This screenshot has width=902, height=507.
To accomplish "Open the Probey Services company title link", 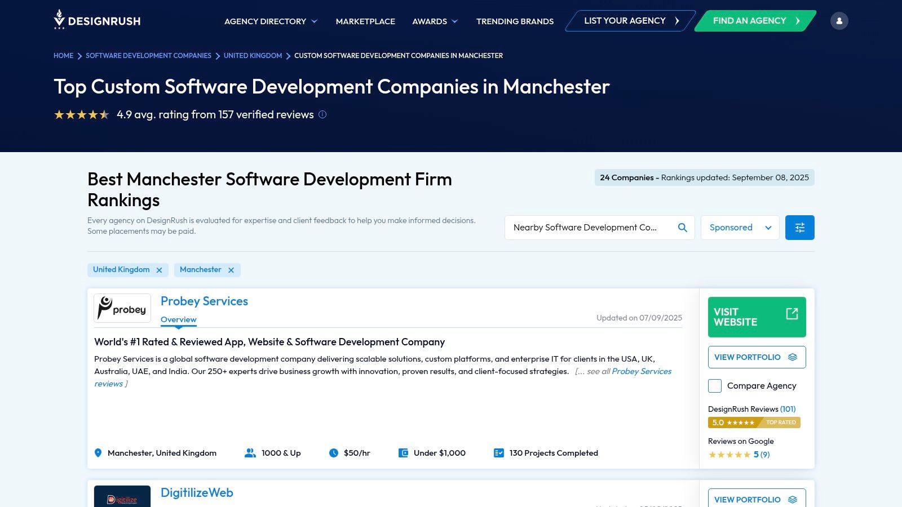I will pyautogui.click(x=204, y=301).
